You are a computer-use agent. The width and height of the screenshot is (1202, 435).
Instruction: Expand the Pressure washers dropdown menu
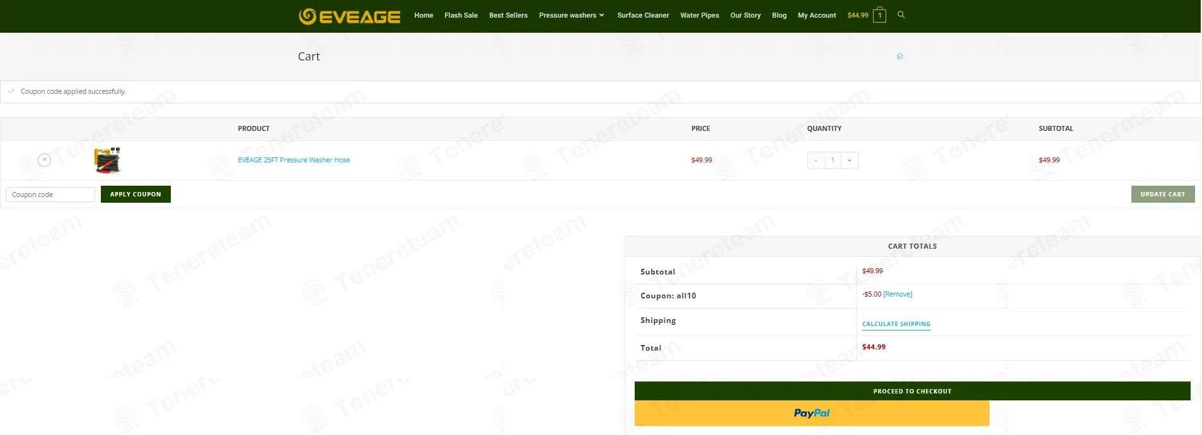click(571, 15)
